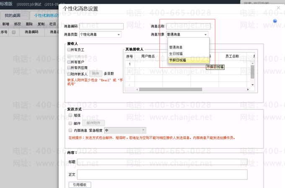285x188 pixels.
Task: Enable the 短信 send method
Action: [x=70, y=115]
